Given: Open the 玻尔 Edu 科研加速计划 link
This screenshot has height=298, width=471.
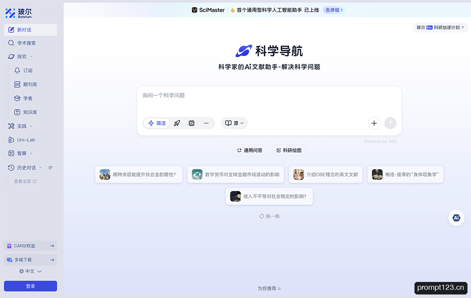Looking at the screenshot, I should pyautogui.click(x=440, y=27).
